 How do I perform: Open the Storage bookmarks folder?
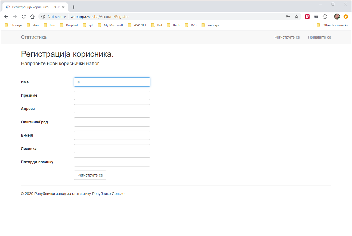(13, 25)
